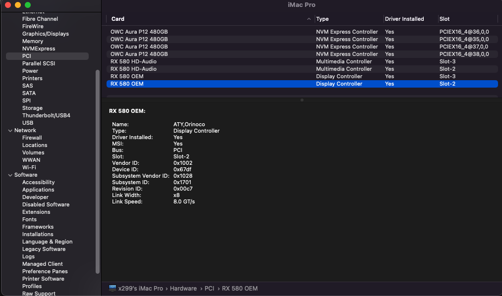502x296 pixels.
Task: Click RX 580 OEM in path bar
Action: coord(239,289)
